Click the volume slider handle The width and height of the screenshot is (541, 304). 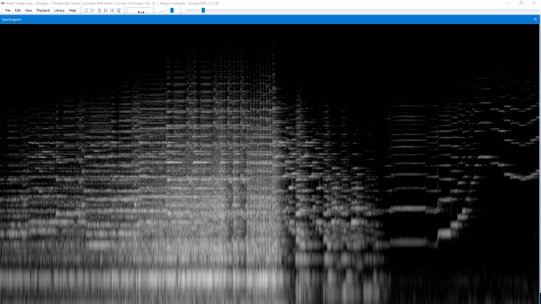click(172, 10)
